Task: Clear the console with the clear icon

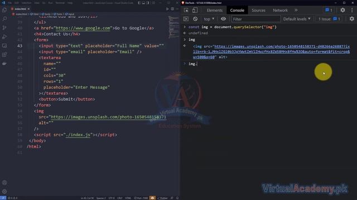Action: tap(195, 19)
